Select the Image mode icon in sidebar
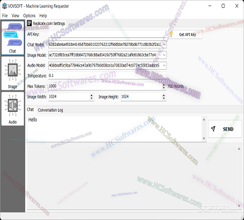 click(x=13, y=73)
